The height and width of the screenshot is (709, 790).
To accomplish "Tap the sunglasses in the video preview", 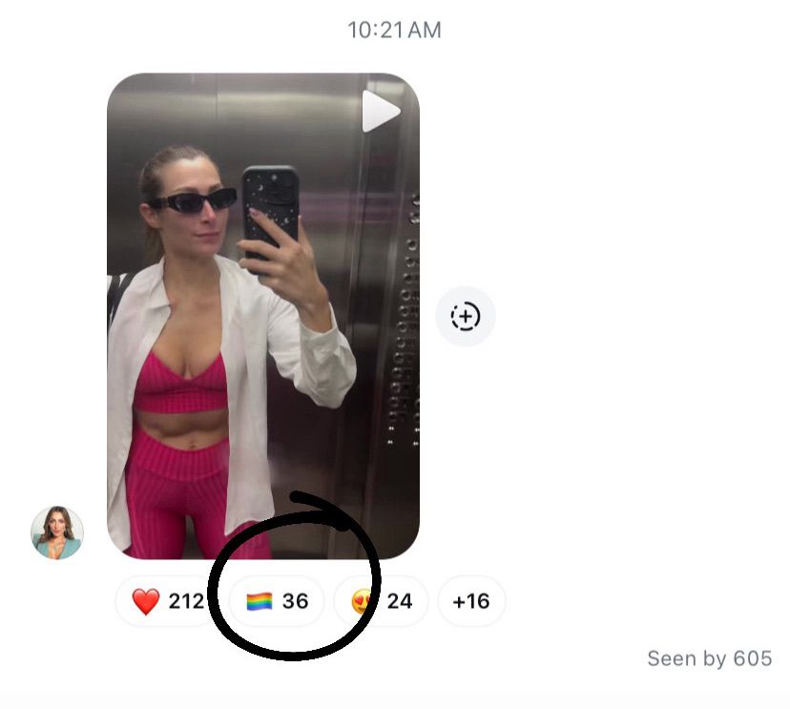I will point(193,201).
